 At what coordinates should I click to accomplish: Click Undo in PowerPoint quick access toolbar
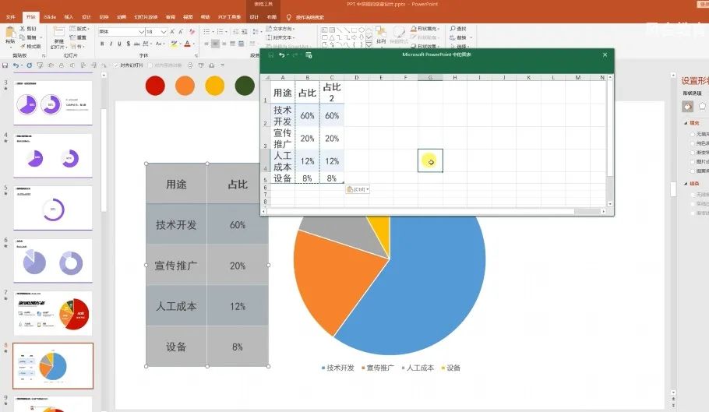[16, 65]
